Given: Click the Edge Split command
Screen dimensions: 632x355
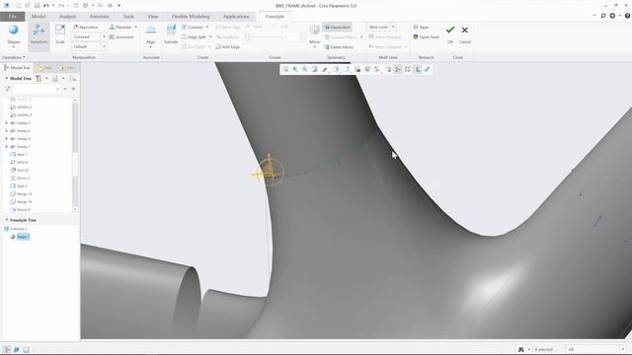Looking at the screenshot, I should pos(194,37).
